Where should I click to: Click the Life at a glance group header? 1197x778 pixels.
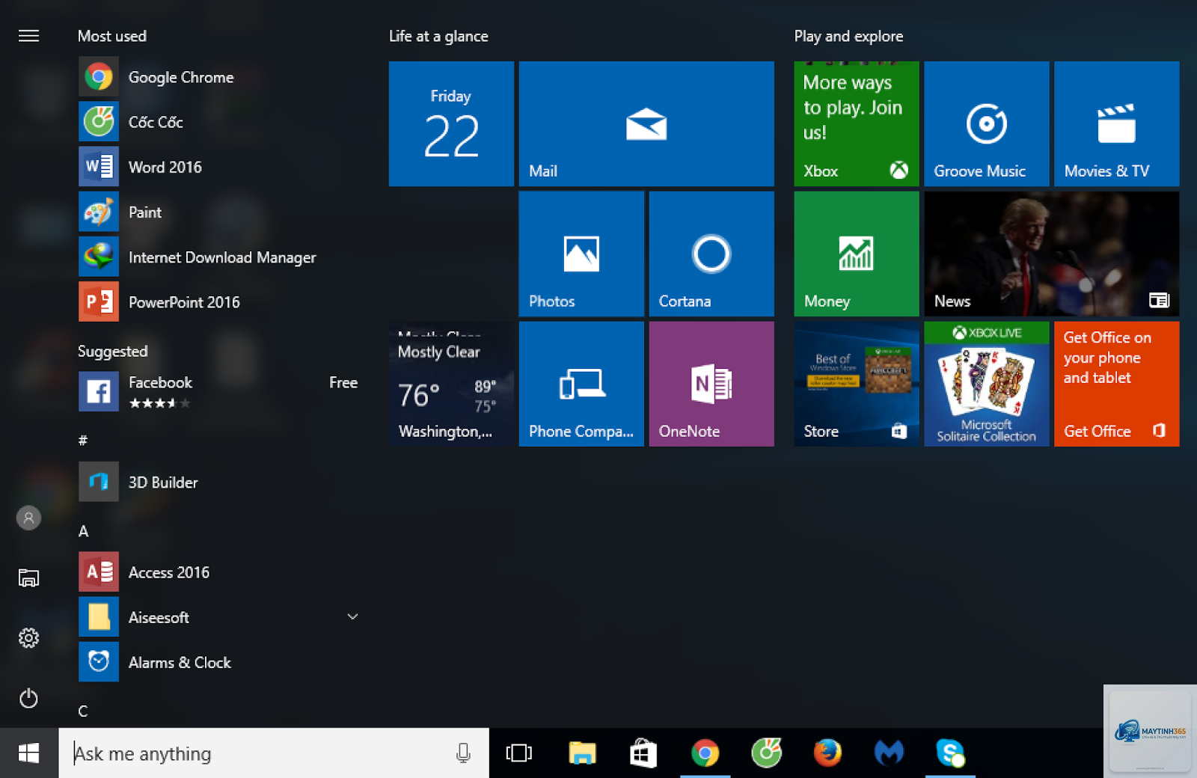click(x=438, y=36)
